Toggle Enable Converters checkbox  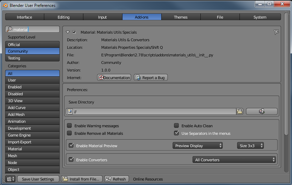coord(71,160)
